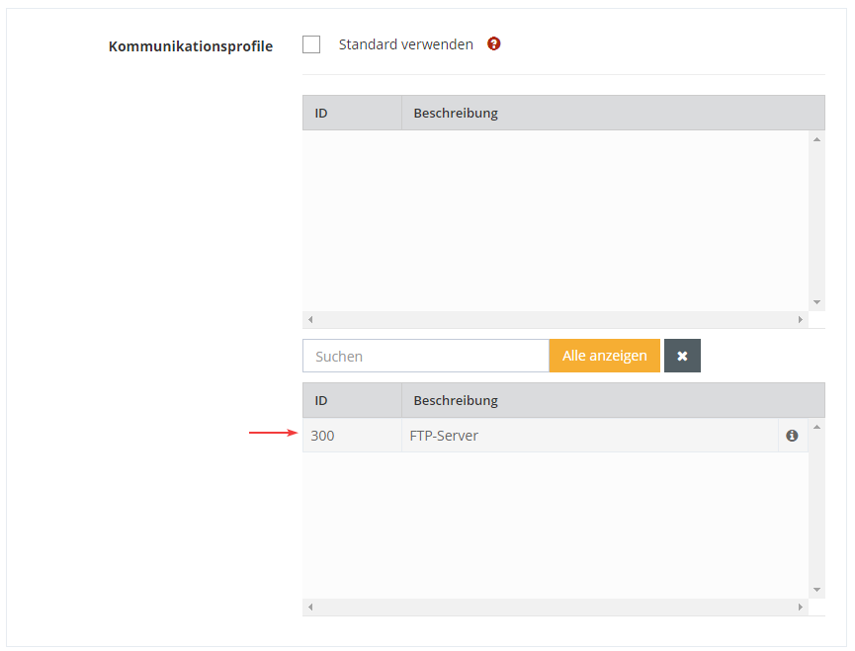Click the lower table's scroll-up arrow
Image resolution: width=855 pixels, height=651 pixels.
816,427
